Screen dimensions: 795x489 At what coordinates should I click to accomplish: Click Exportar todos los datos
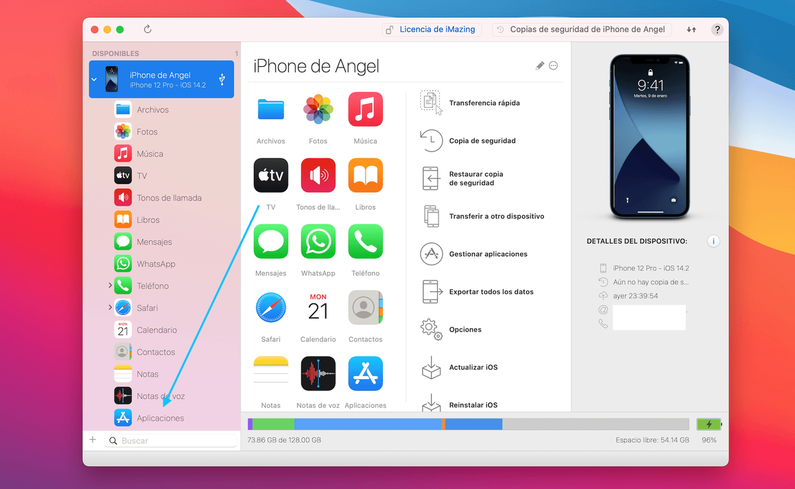431,292
